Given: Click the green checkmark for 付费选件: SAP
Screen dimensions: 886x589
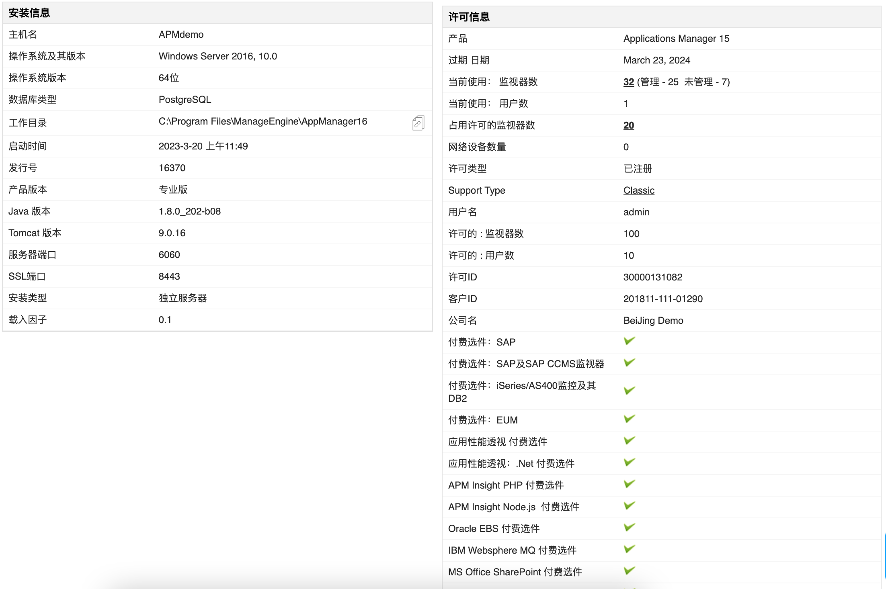Looking at the screenshot, I should click(630, 341).
